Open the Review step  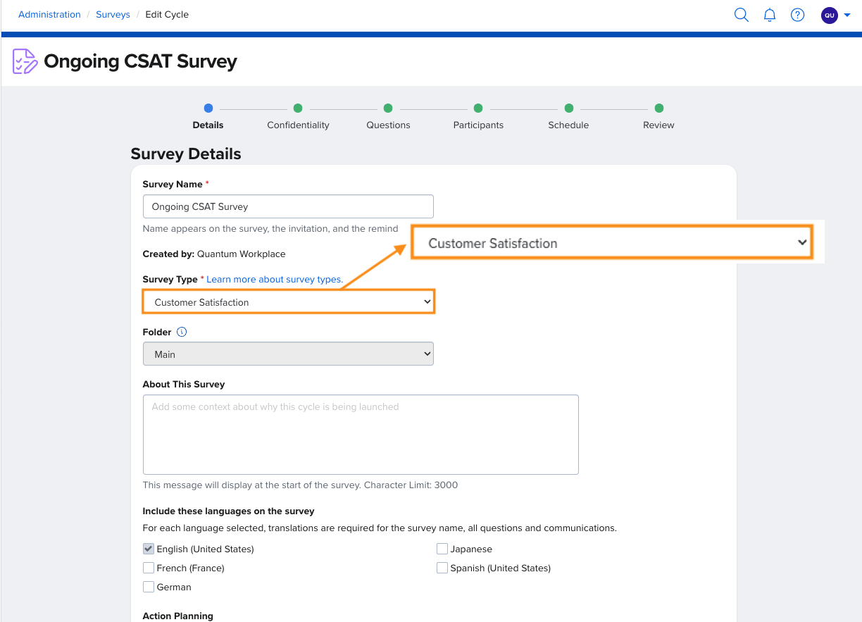pos(658,116)
